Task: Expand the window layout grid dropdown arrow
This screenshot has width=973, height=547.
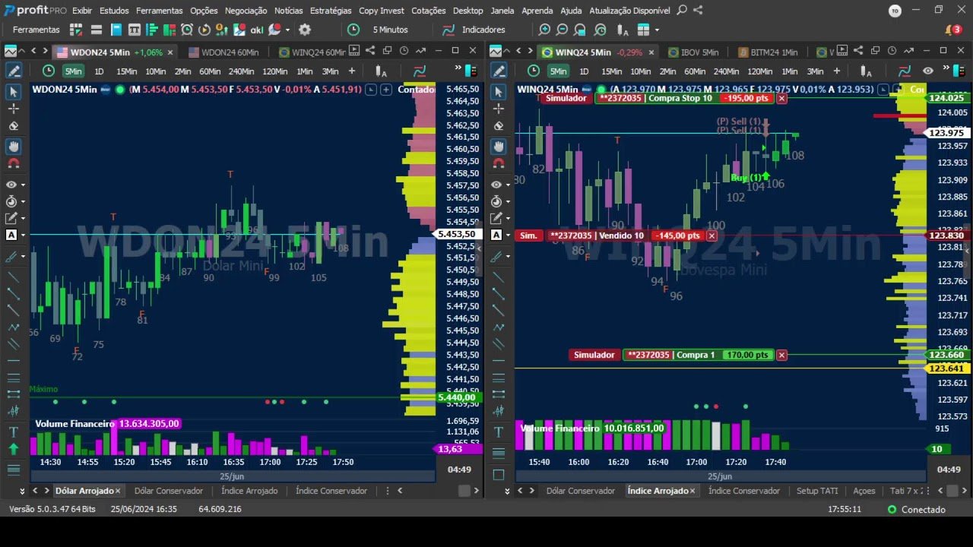Action: click(x=657, y=30)
